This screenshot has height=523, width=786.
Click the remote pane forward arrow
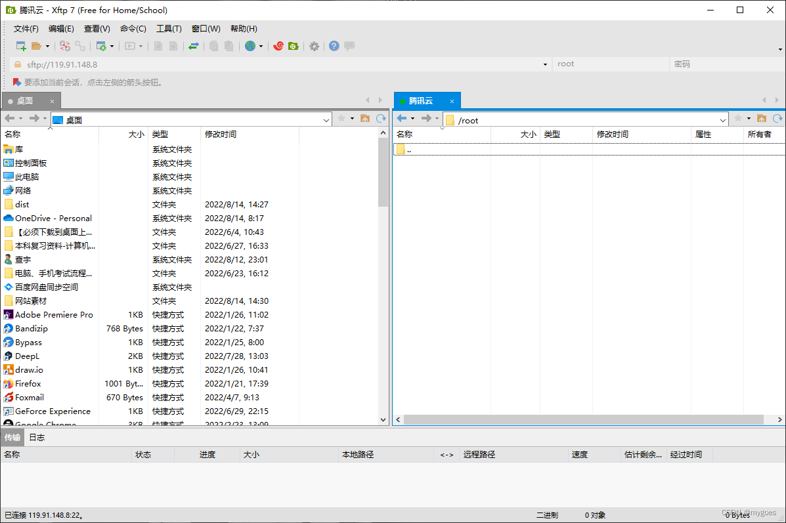click(427, 118)
